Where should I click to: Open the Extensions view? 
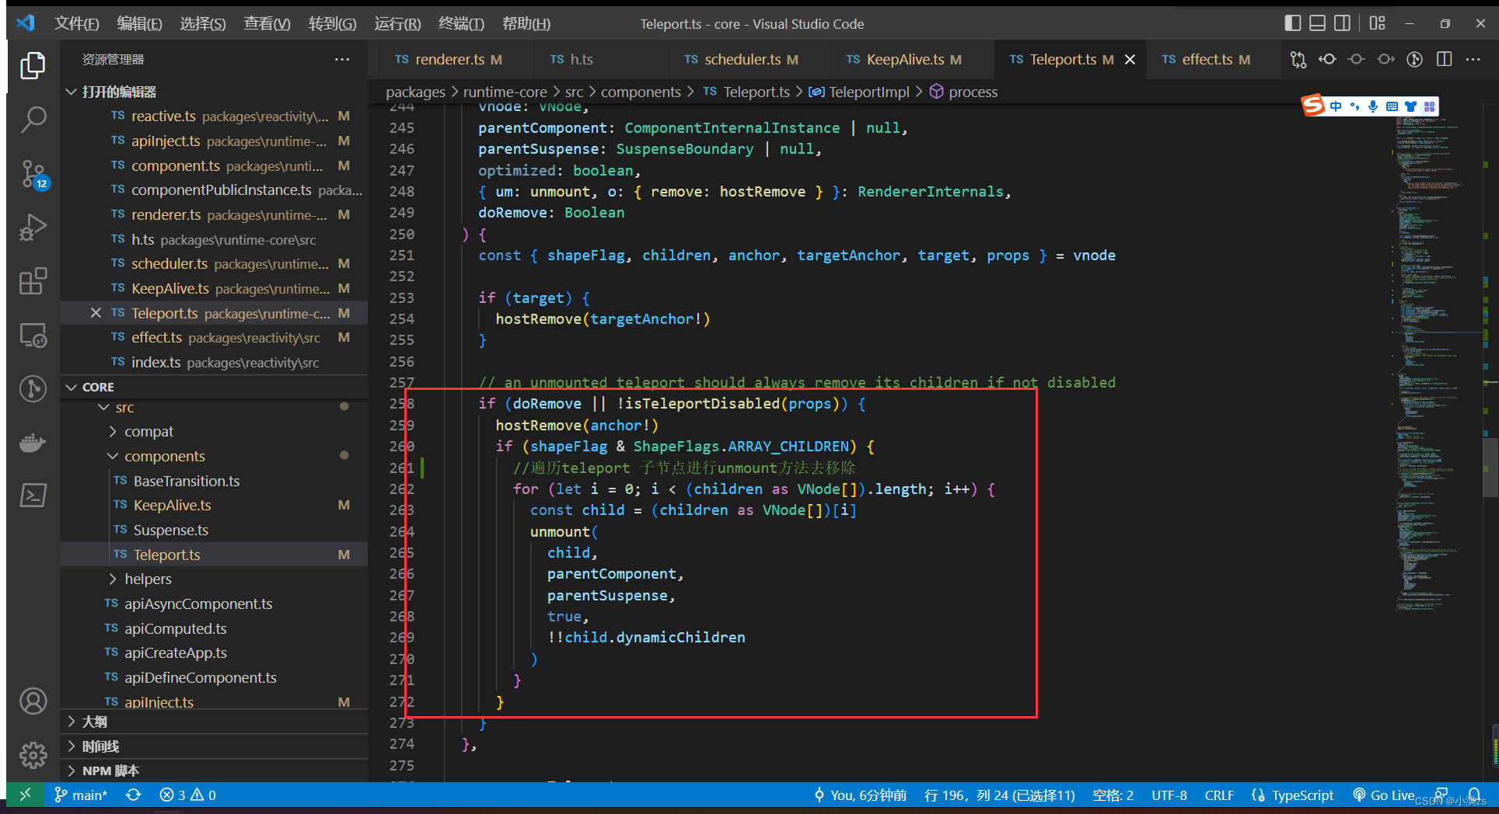[x=33, y=281]
